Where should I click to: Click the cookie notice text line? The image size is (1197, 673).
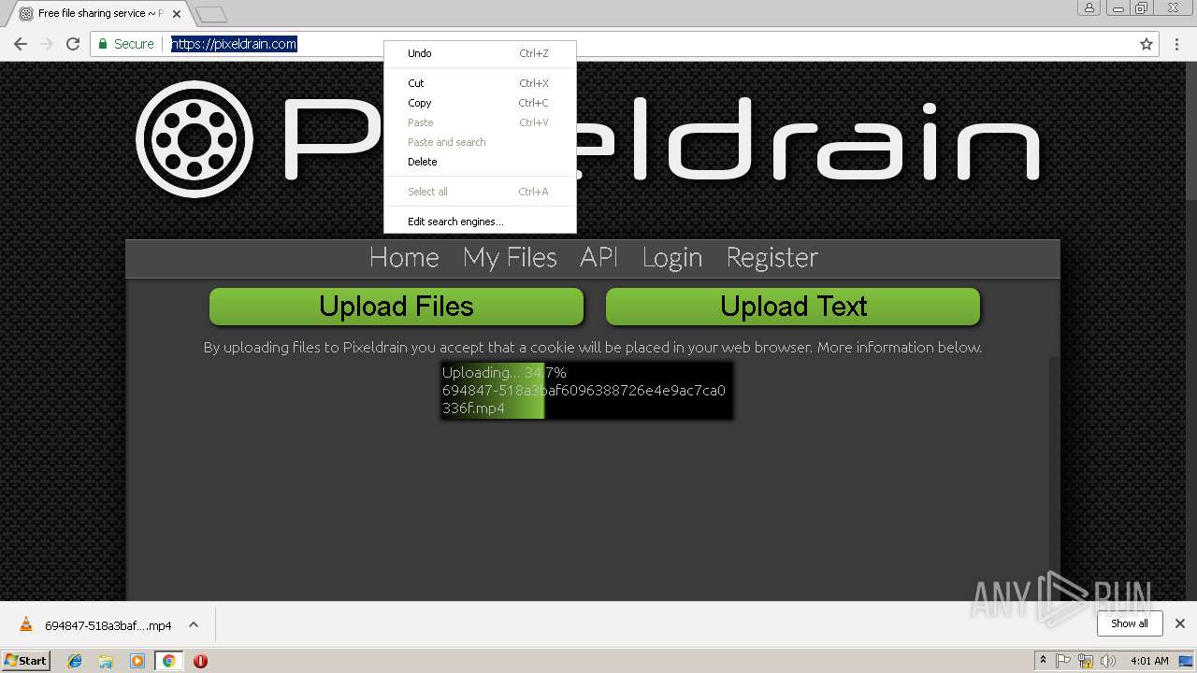tap(593, 348)
